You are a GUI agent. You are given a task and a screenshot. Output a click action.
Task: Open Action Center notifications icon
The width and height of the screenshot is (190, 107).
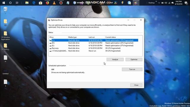(186, 3)
